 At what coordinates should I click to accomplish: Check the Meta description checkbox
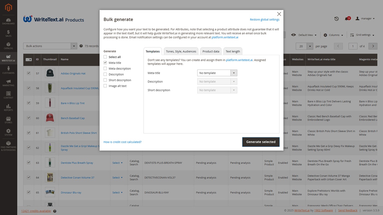(105, 68)
